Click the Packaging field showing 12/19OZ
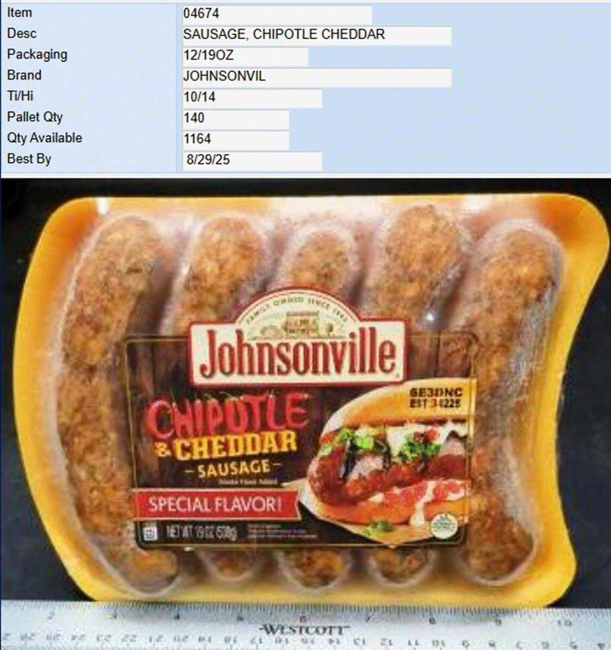Viewport: 611px width, 650px height. [x=245, y=56]
